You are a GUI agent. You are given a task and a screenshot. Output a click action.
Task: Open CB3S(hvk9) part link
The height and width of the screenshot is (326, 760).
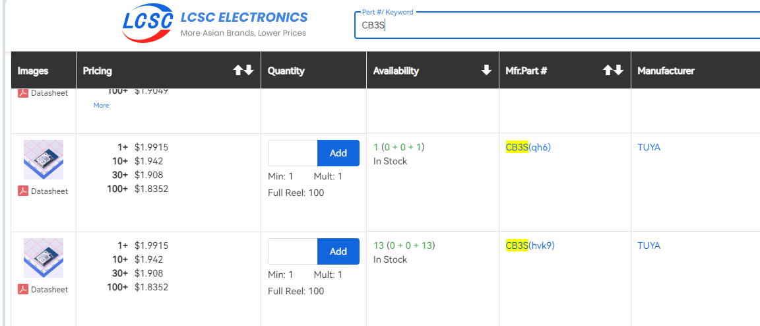click(x=530, y=245)
